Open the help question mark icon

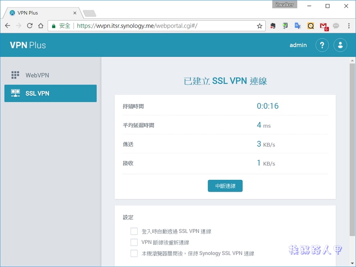pyautogui.click(x=322, y=45)
